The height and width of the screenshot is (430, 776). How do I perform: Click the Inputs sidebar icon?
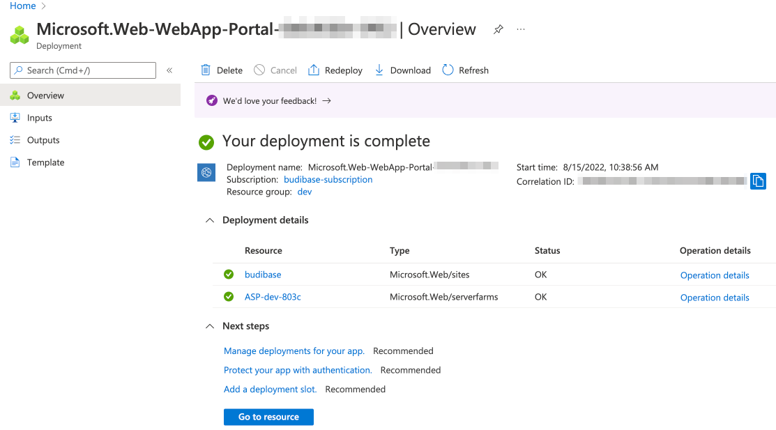point(15,118)
